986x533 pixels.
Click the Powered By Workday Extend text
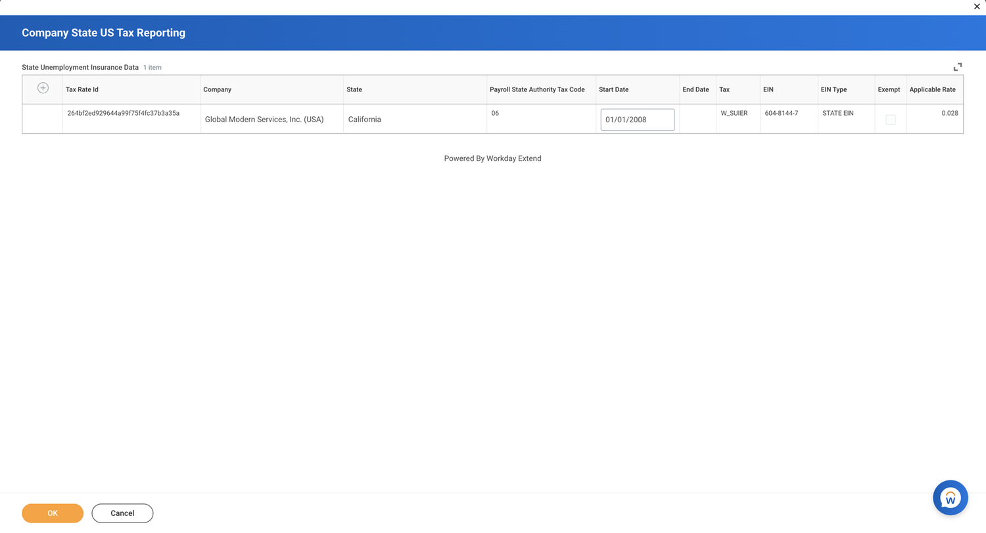tap(492, 158)
